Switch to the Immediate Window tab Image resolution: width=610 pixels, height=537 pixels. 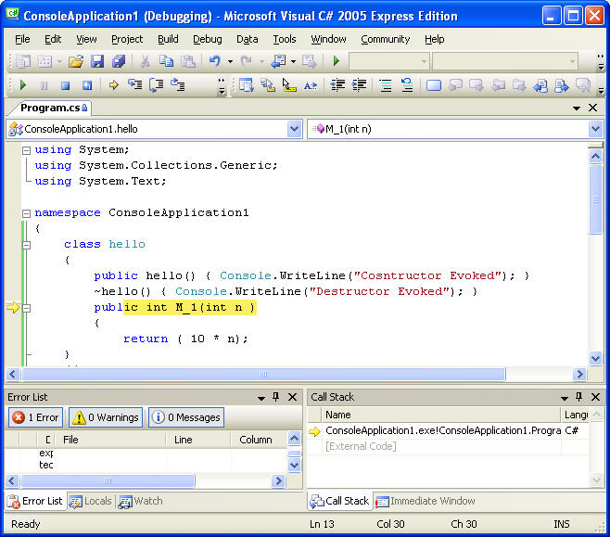(x=425, y=501)
